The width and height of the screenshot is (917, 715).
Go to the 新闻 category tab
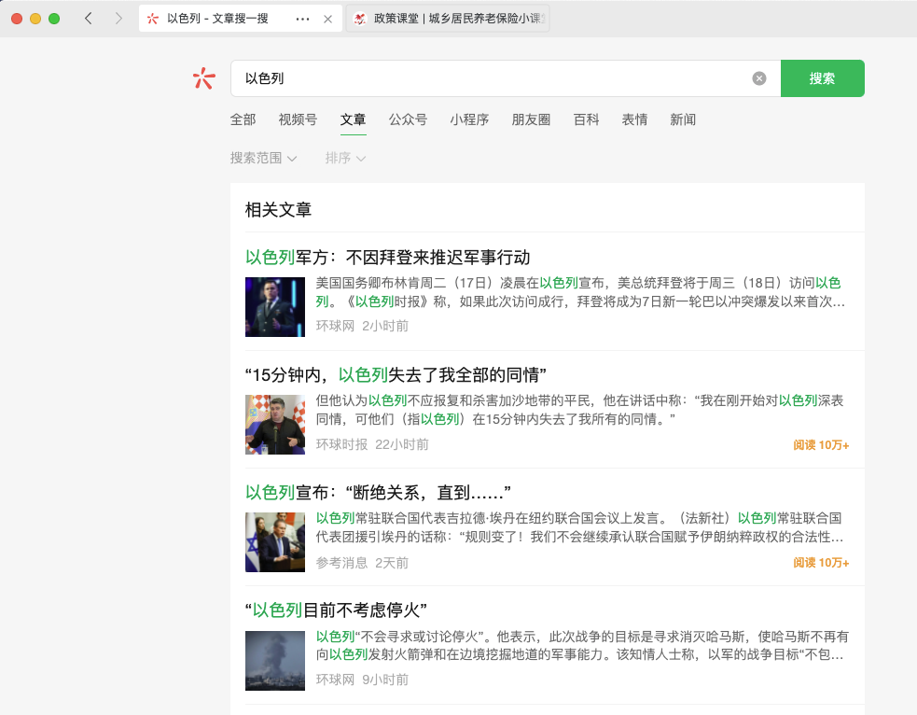683,119
